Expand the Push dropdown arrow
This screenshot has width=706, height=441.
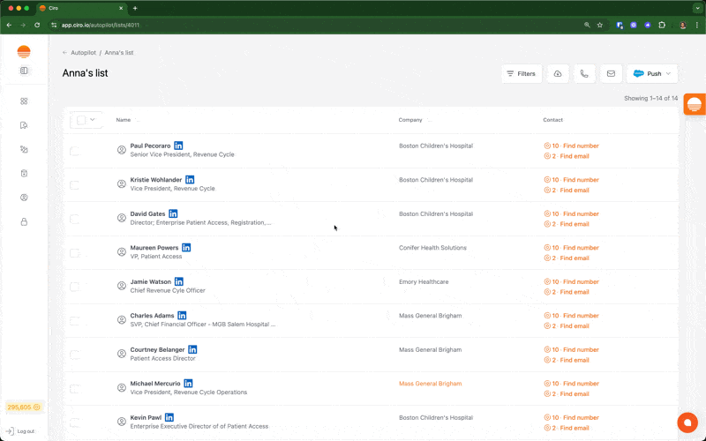coord(668,74)
